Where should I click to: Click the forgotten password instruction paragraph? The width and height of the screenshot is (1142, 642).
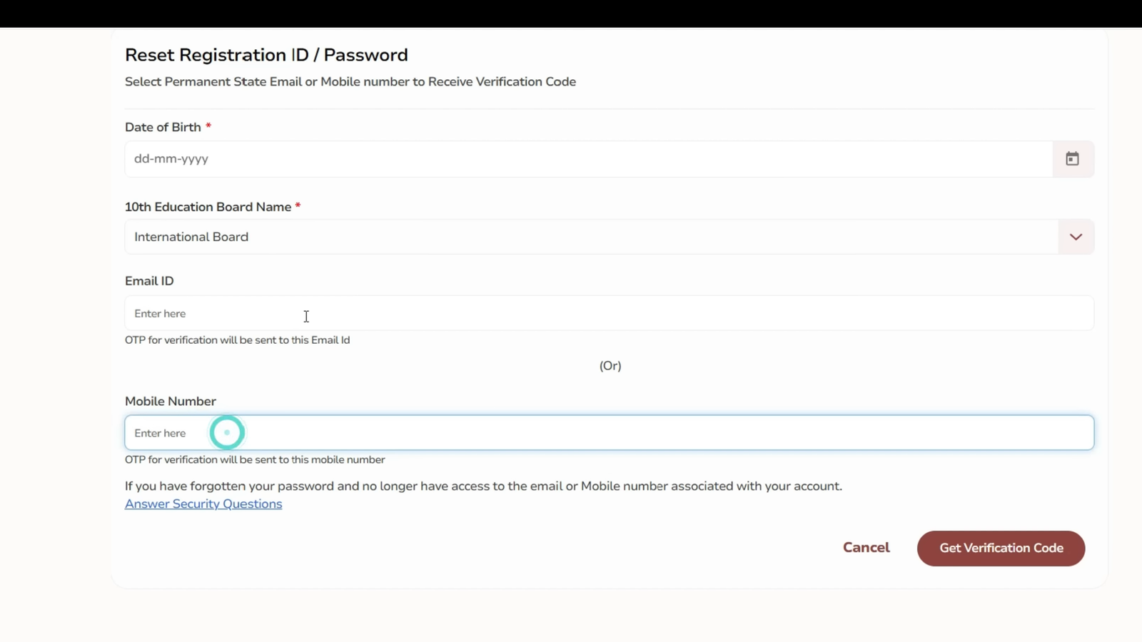click(x=483, y=486)
